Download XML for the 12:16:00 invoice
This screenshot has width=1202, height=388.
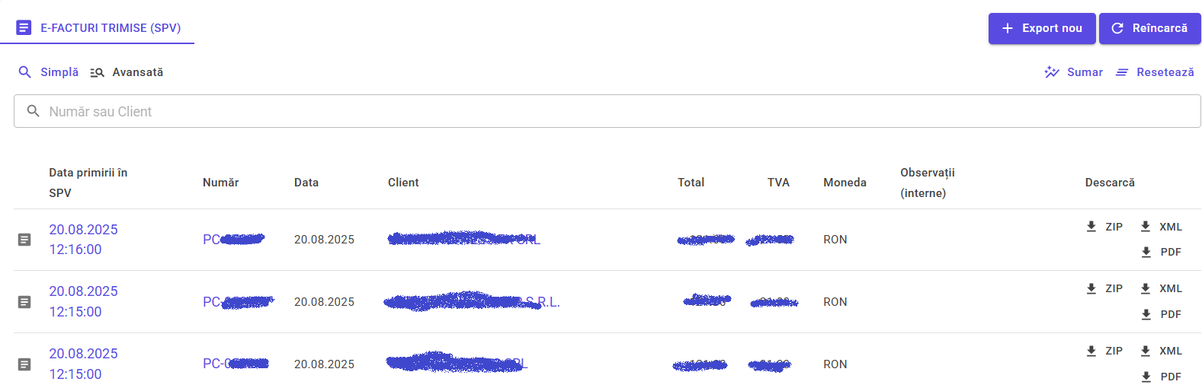click(x=1161, y=227)
